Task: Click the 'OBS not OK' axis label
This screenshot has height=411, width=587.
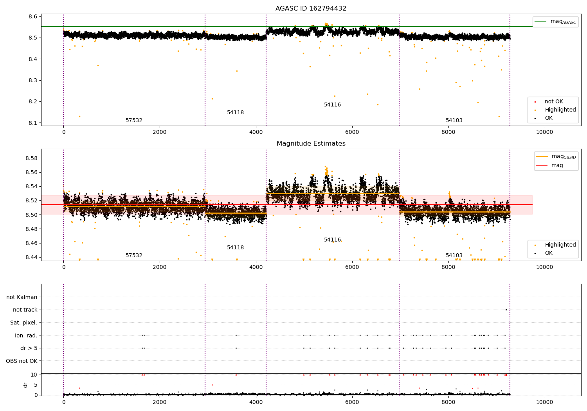Action: click(22, 361)
